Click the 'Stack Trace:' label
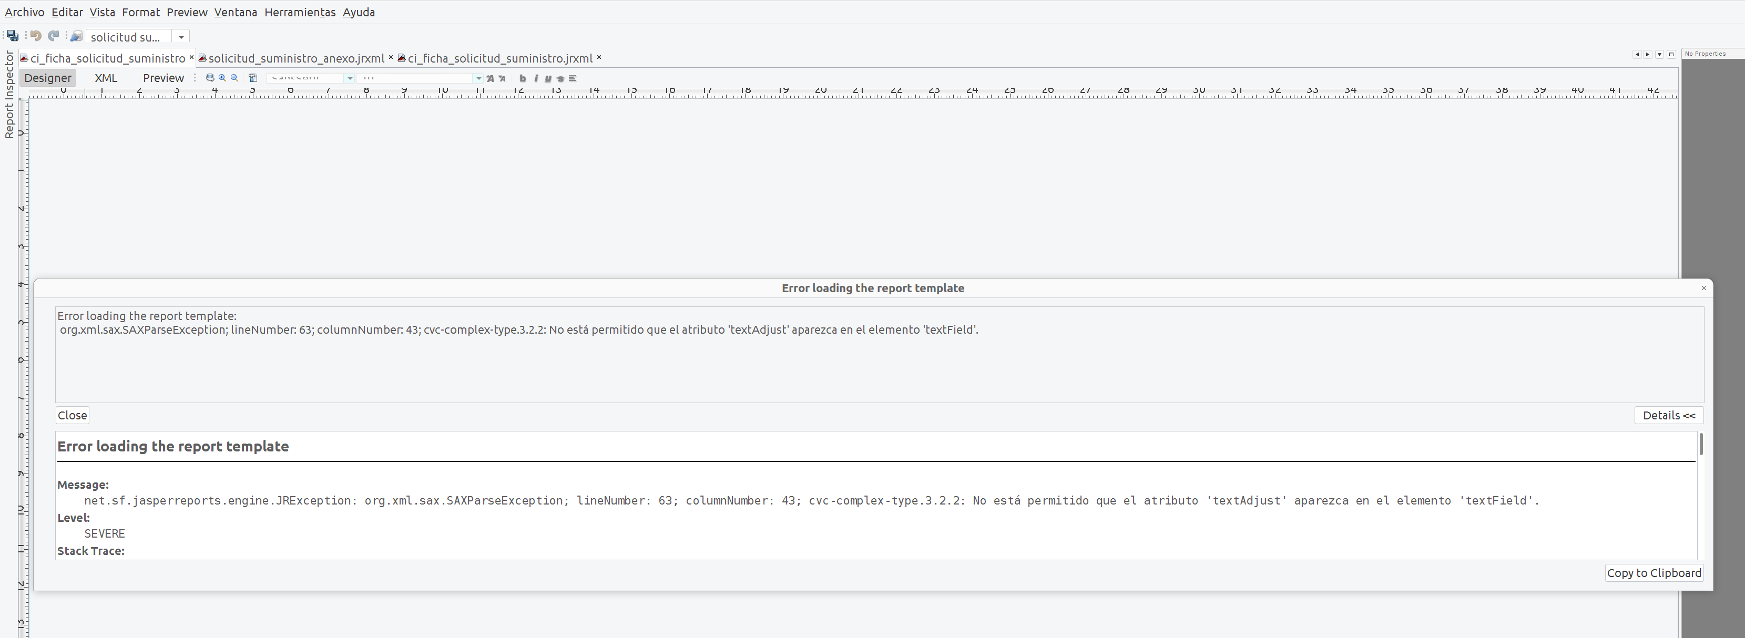Viewport: 1745px width, 638px height. click(x=91, y=551)
